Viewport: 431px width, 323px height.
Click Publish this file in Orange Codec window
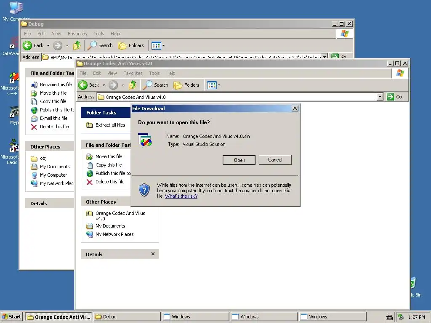coord(108,173)
